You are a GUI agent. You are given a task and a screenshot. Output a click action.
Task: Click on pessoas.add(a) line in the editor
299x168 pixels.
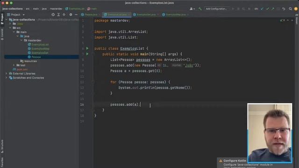coord(125,105)
